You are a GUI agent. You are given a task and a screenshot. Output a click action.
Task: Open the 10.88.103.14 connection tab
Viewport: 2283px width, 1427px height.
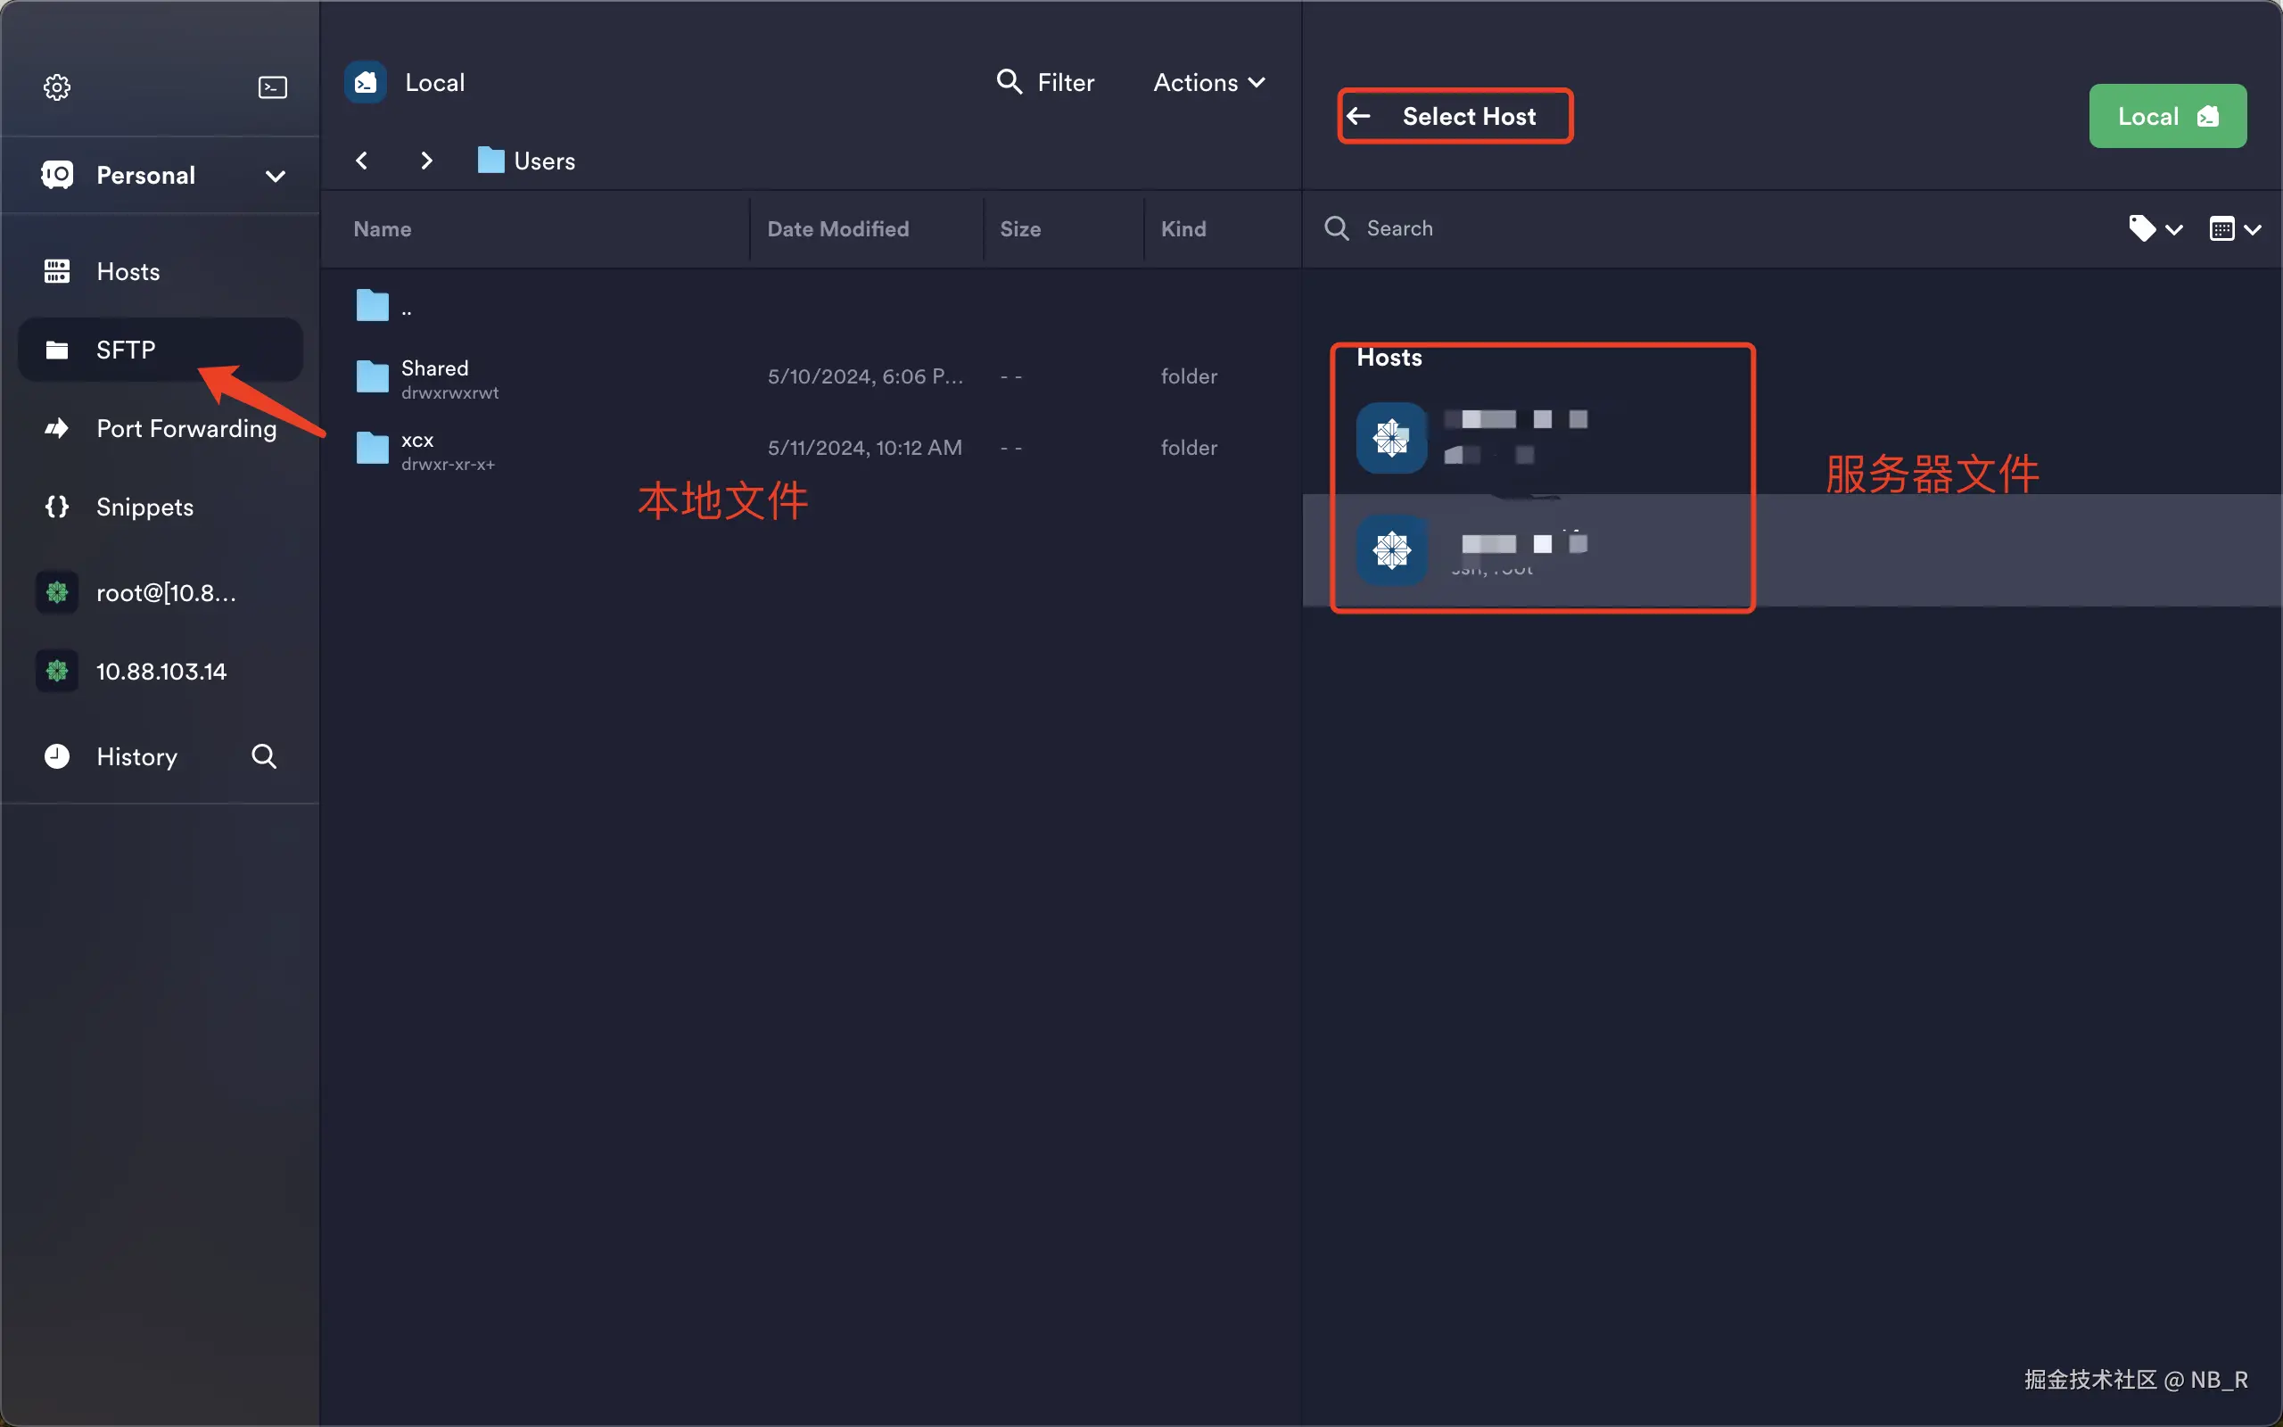coord(161,671)
